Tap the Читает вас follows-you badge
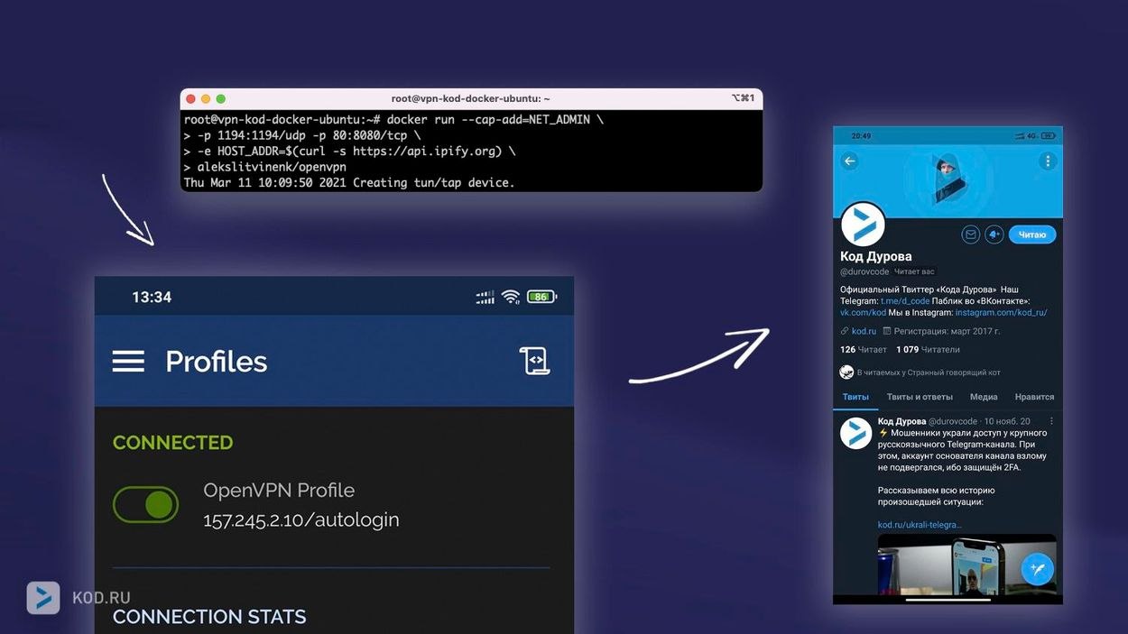Screen dimensions: 1128x634 pos(914,271)
